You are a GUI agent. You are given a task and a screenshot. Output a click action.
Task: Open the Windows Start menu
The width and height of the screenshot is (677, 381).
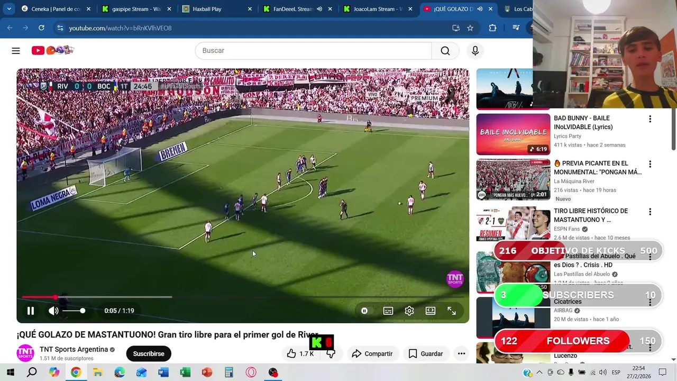[x=10, y=373]
